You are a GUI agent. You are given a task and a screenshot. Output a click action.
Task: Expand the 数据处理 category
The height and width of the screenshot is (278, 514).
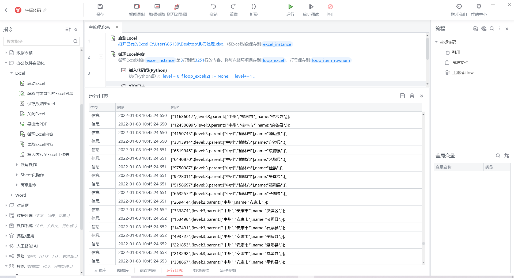click(x=6, y=215)
